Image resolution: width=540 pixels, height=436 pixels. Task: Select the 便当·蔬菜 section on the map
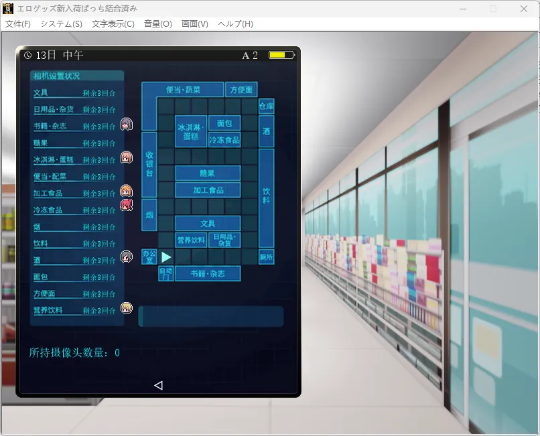pos(182,90)
